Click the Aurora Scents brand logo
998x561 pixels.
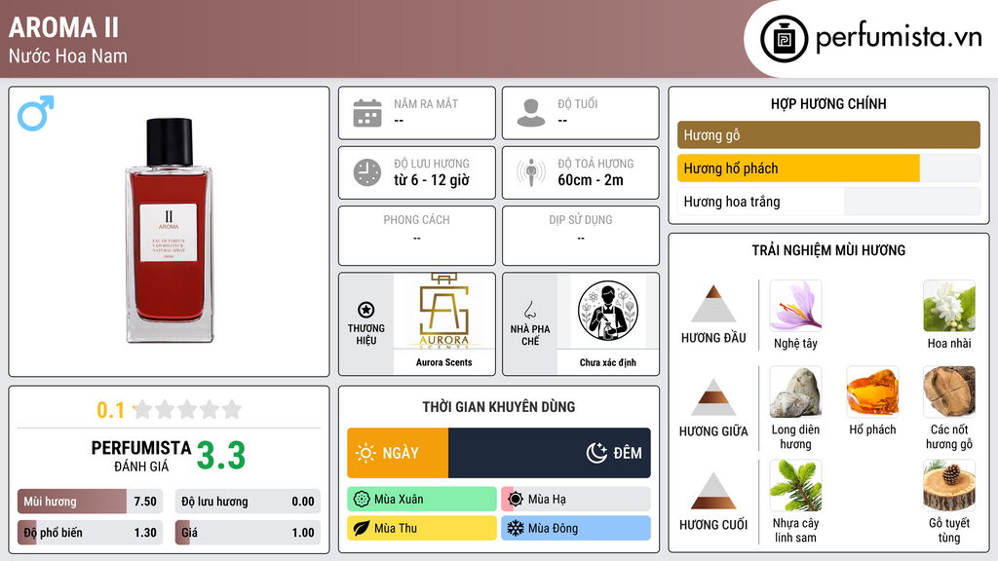[x=443, y=312]
